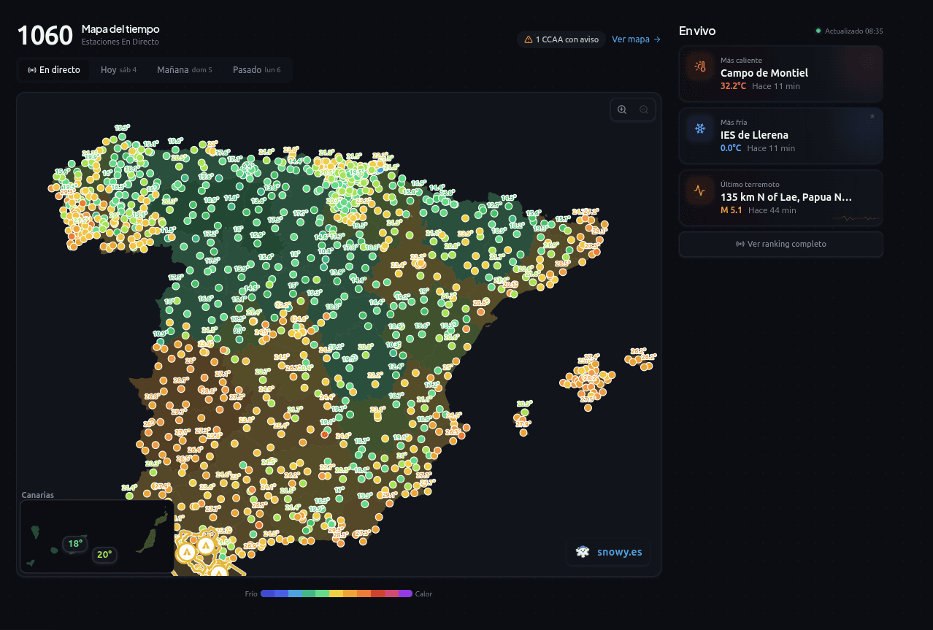Zoom in on the weather map
Image resolution: width=933 pixels, height=630 pixels.
point(622,110)
